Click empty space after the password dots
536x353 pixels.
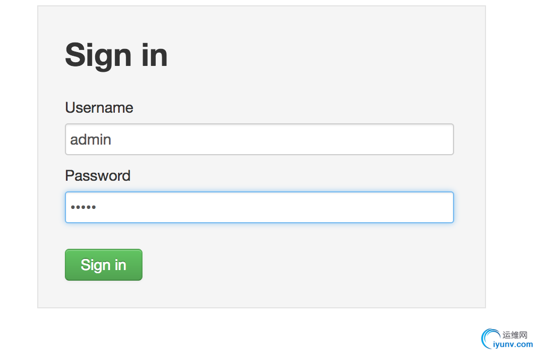[273, 207]
